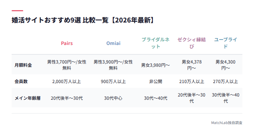Select the Omiai column header
Viewport: 254px width, 136px height.
113,43
